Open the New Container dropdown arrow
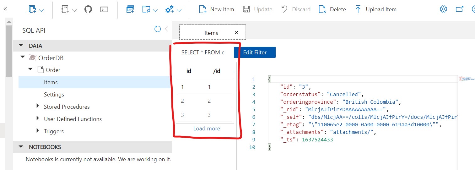Image resolution: width=475 pixels, height=170 pixels. coord(41,10)
